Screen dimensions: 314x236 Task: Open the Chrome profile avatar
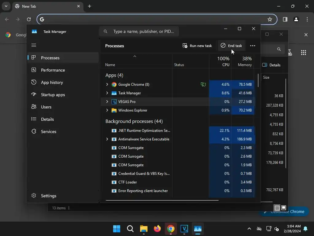pos(296,19)
